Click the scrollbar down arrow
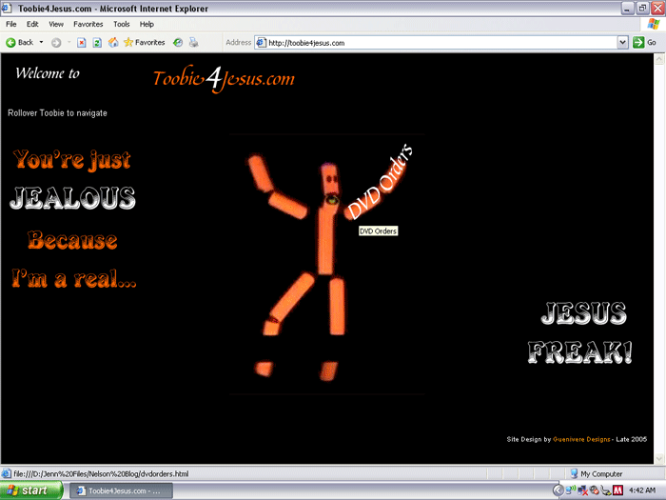Screen dimensions: 666x500 [x=659, y=458]
